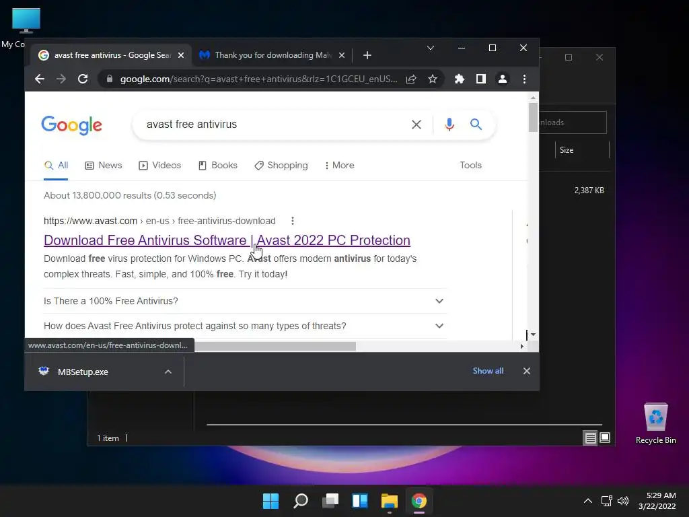Toggle Chrome side panel icon
Screen dimensions: 689x517
pos(480,79)
